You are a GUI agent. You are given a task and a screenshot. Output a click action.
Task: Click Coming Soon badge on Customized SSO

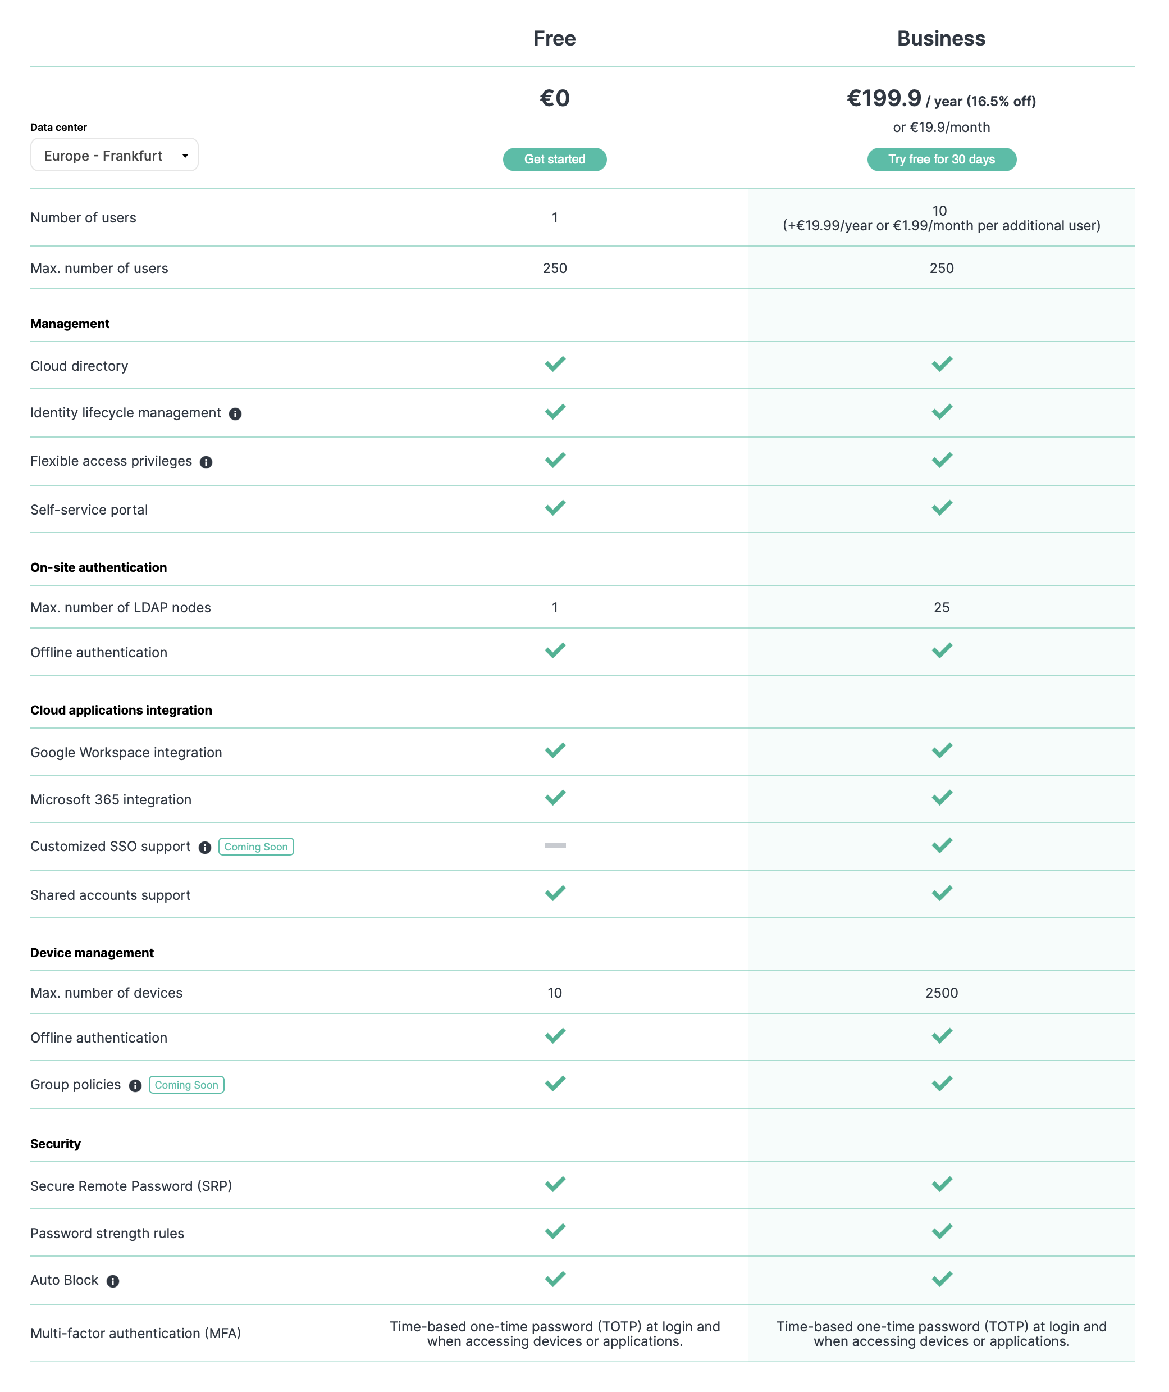click(256, 847)
